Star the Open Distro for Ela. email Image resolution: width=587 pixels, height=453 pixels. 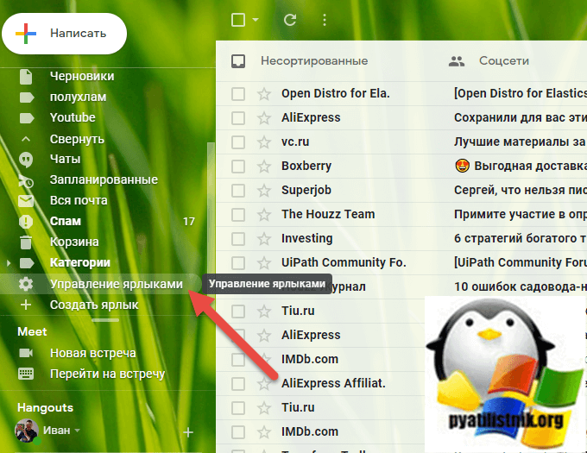click(264, 93)
